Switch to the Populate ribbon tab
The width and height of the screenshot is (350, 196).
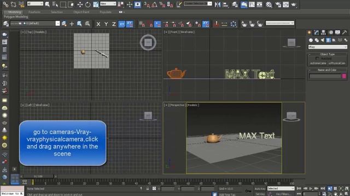tap(106, 12)
